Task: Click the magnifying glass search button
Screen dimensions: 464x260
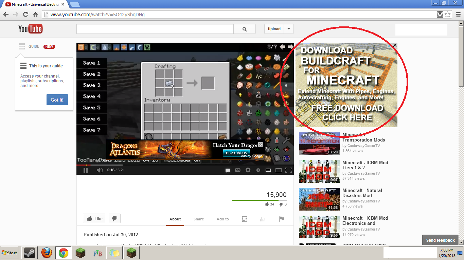Action: click(x=245, y=29)
